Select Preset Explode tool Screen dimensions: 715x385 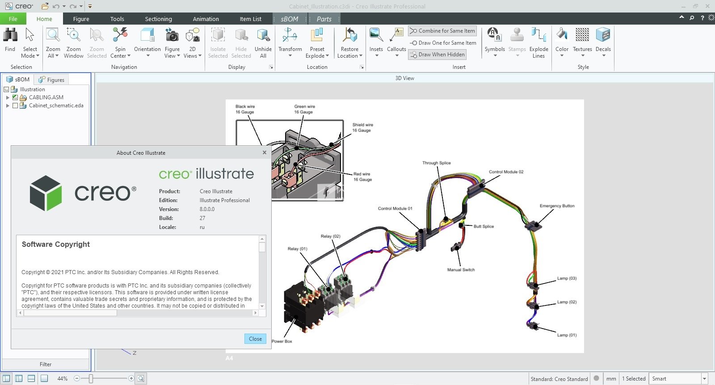pyautogui.click(x=317, y=42)
